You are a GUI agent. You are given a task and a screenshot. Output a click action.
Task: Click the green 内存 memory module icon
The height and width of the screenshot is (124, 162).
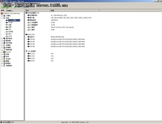click(x=7, y=27)
